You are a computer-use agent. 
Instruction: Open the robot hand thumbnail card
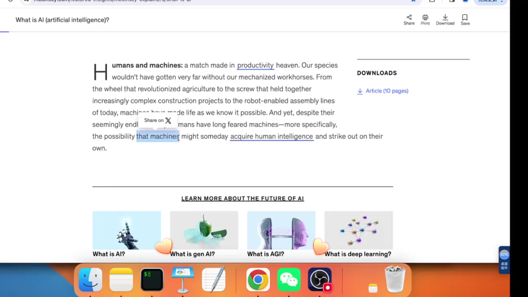[x=126, y=230]
